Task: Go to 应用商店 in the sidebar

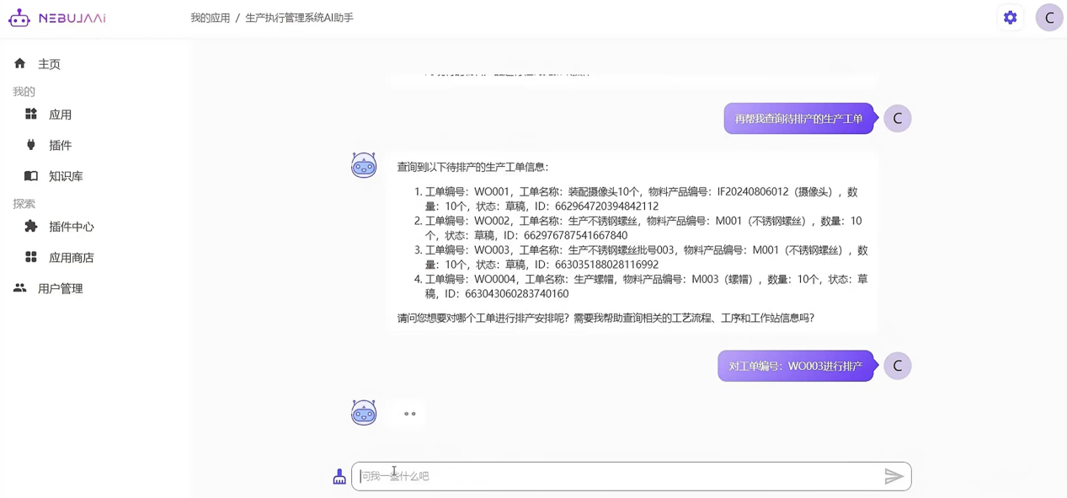Action: coord(71,258)
